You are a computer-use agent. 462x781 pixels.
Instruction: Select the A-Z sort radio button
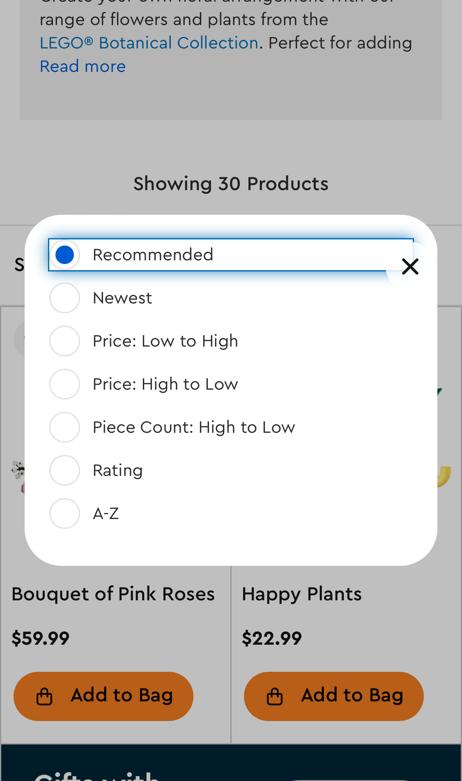(64, 514)
